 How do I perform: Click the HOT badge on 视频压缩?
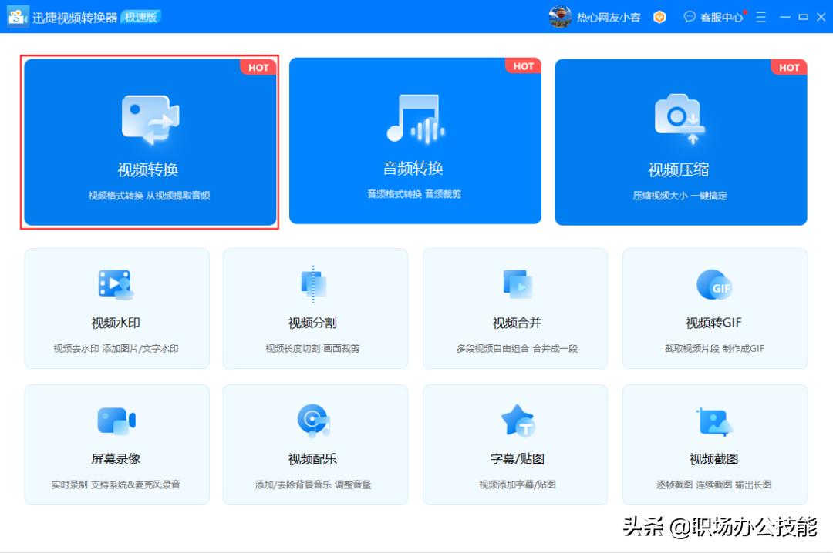pyautogui.click(x=788, y=68)
